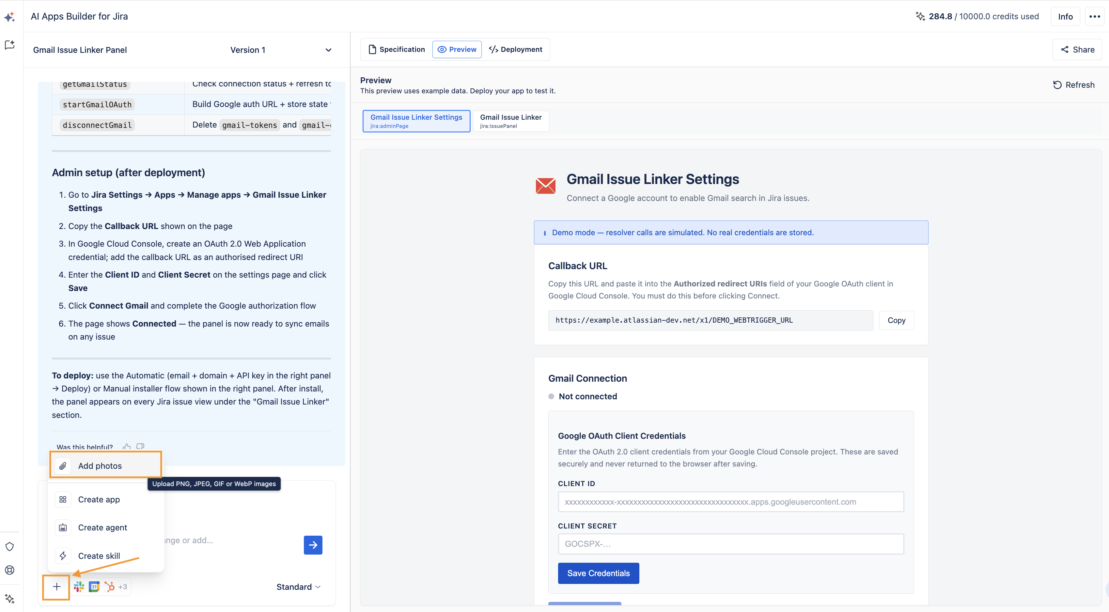Click the thumbs-down feedback icon
This screenshot has height=612, width=1109.
pyautogui.click(x=140, y=447)
